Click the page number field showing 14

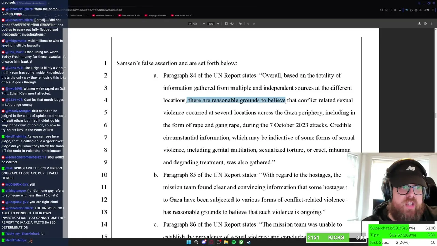(190, 24)
